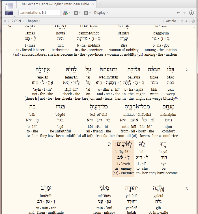Click the word 'kol-rēʿêha'
The width and height of the screenshot is (198, 214).
coord(99,115)
